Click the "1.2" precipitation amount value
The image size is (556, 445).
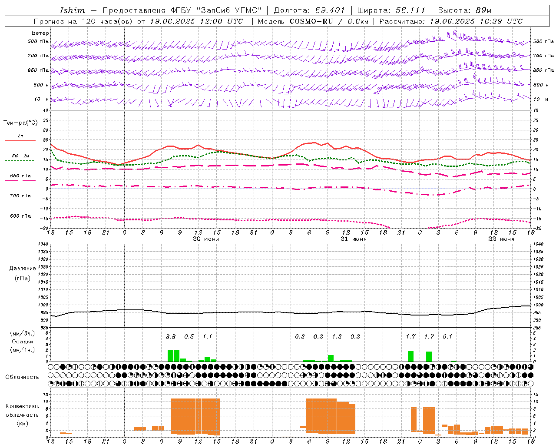(337, 336)
